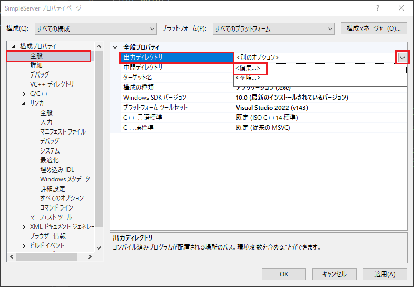Select VC++ ディレクトリ in the tree

click(52, 84)
